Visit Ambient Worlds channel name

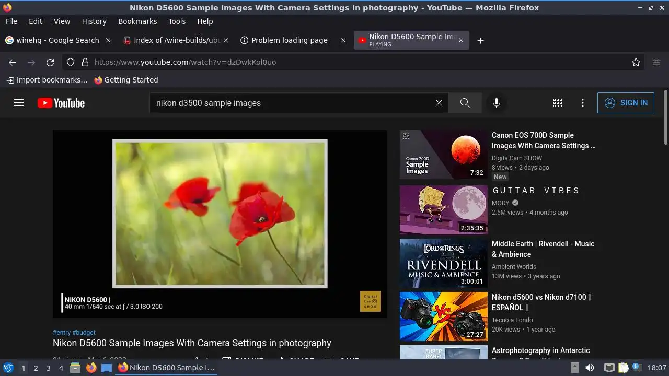click(x=514, y=267)
